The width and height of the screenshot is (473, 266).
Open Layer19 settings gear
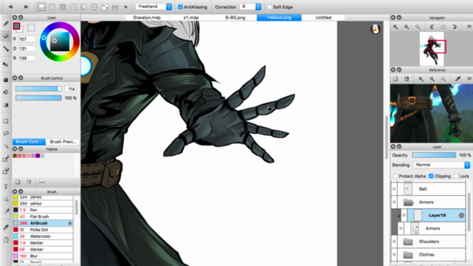[461, 215]
